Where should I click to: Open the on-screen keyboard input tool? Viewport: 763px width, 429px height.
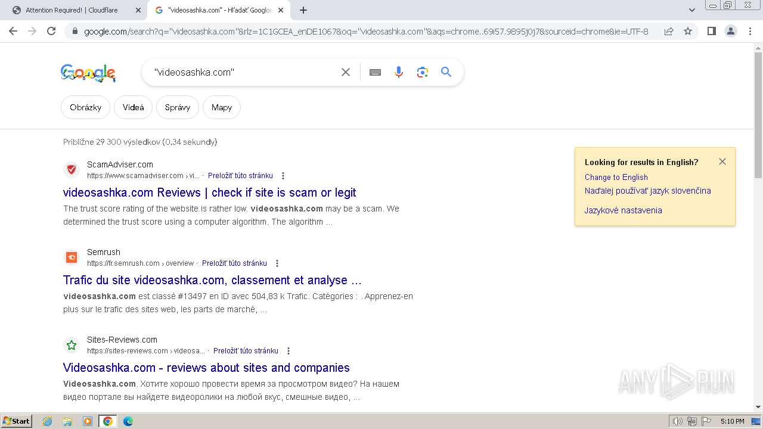click(x=375, y=72)
